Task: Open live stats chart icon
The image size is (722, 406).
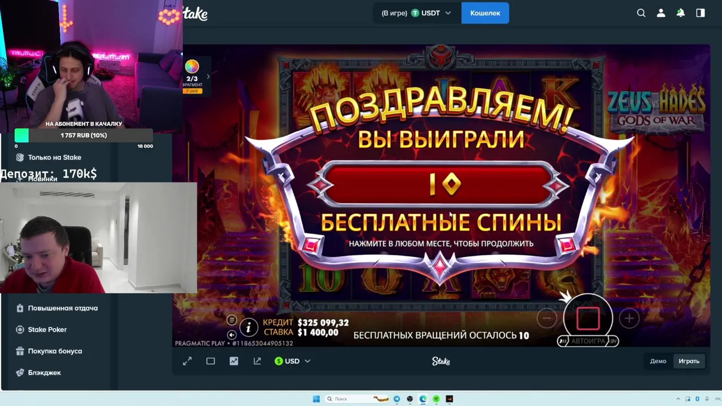Action: (234, 361)
